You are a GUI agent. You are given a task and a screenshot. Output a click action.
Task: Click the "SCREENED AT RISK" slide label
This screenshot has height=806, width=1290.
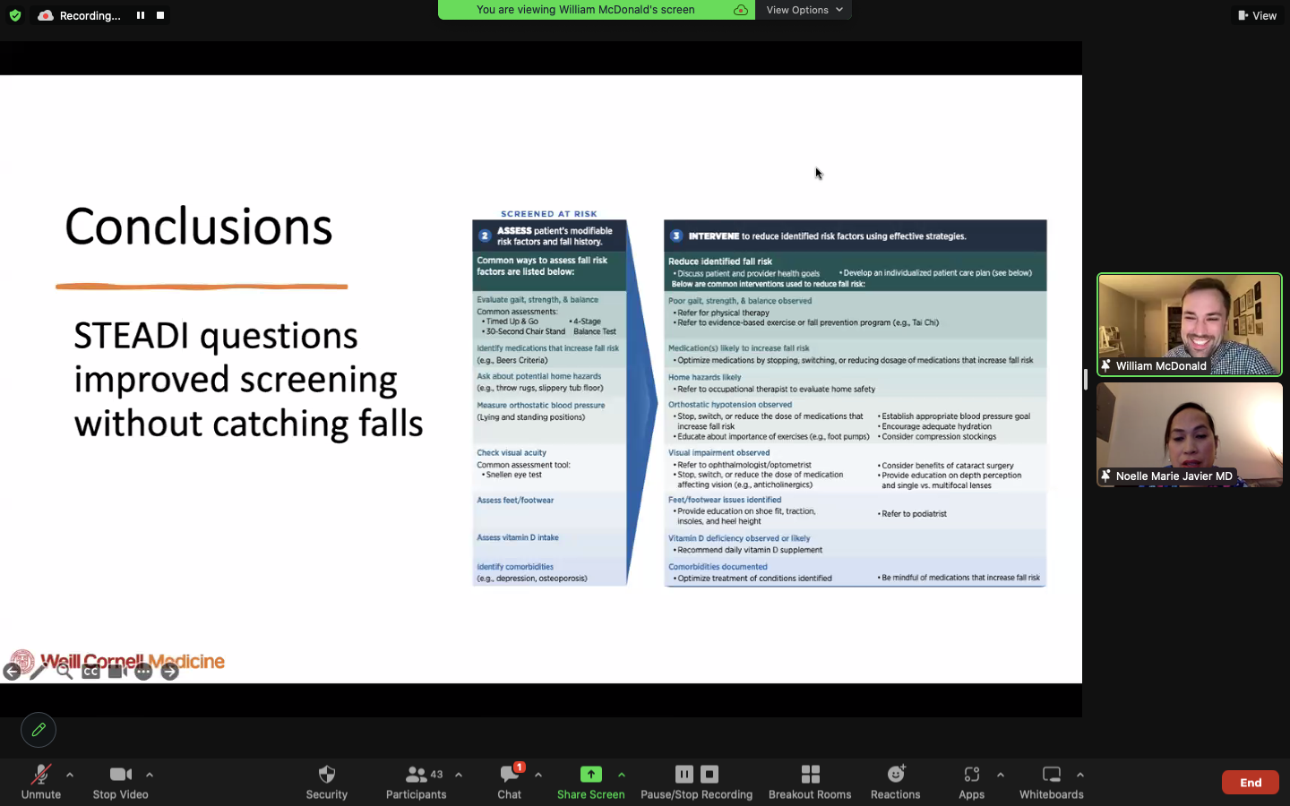[x=549, y=214]
